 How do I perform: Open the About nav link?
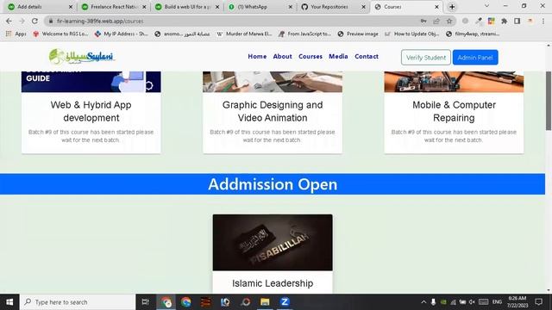point(282,56)
